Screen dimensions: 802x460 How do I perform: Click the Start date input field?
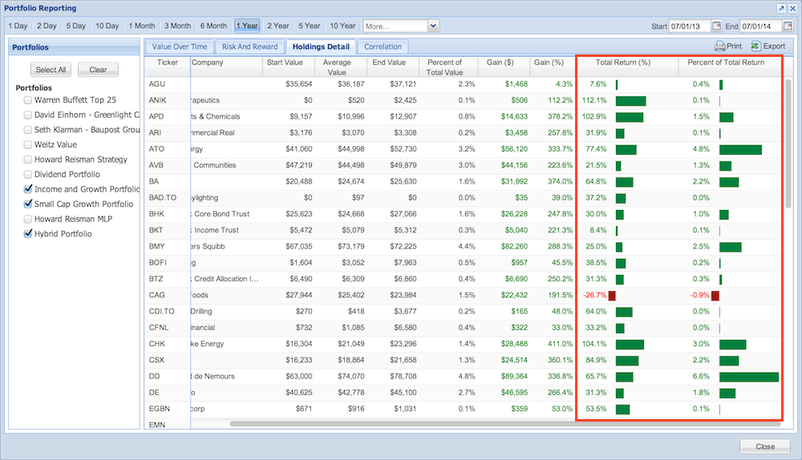[690, 26]
